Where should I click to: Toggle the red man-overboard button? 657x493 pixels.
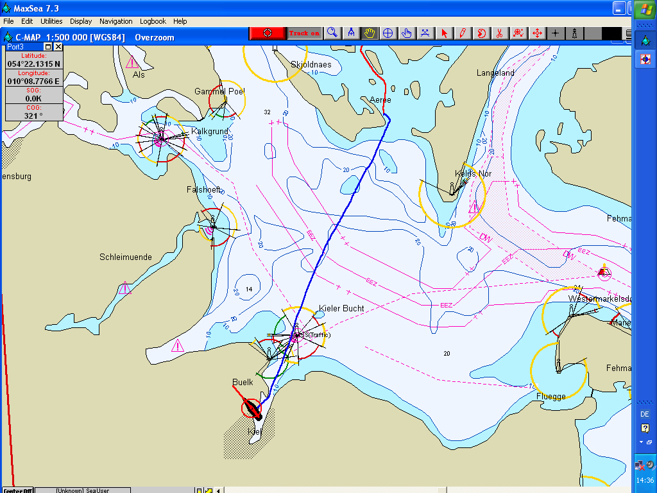268,33
